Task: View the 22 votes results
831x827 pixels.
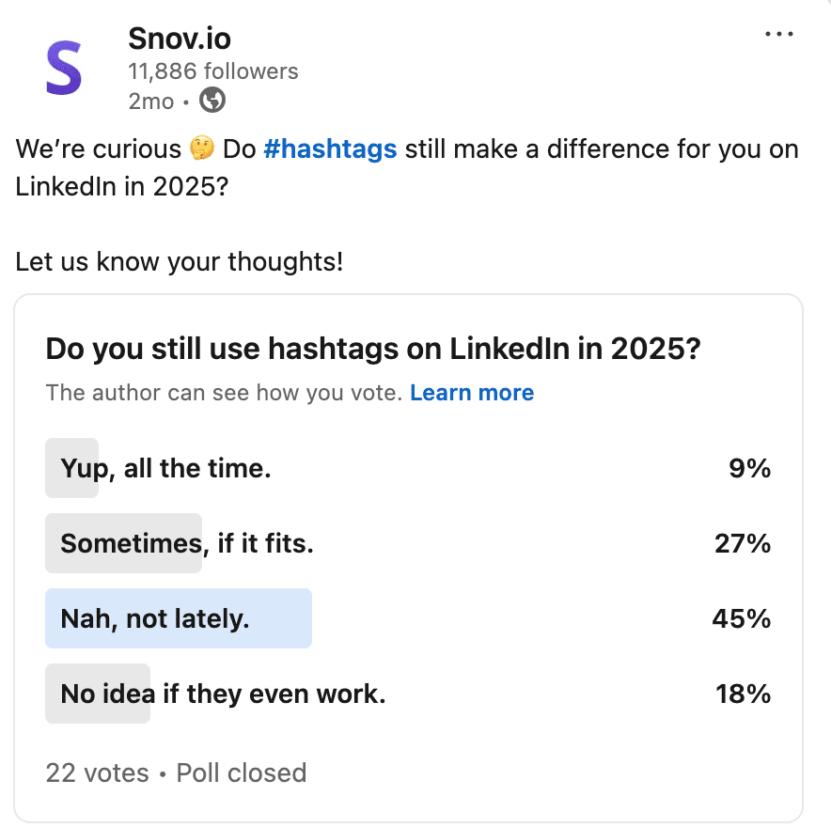Action: click(x=98, y=772)
